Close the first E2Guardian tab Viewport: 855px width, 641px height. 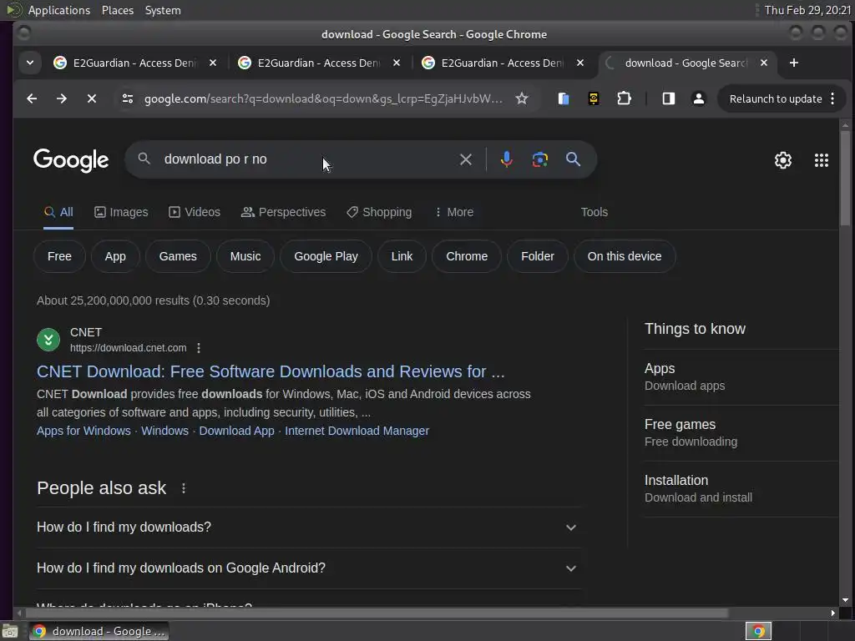[213, 63]
